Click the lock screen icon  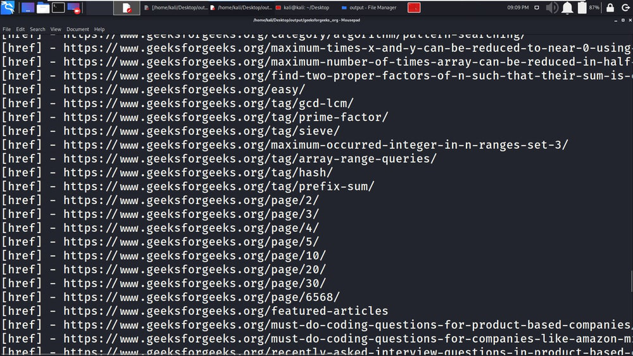point(610,8)
